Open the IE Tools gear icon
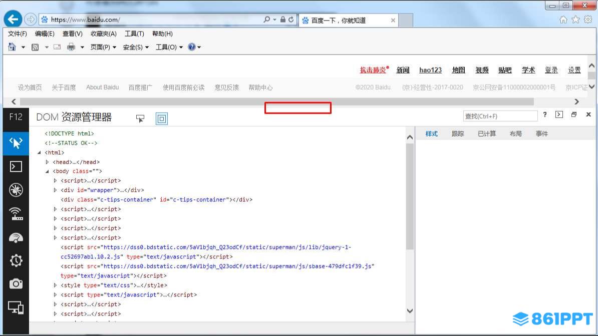Viewport: 598px width, 336px height. click(x=588, y=20)
